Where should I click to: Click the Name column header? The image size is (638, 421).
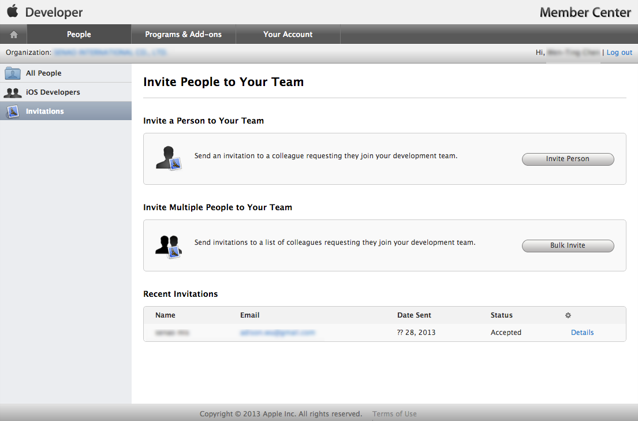click(165, 315)
